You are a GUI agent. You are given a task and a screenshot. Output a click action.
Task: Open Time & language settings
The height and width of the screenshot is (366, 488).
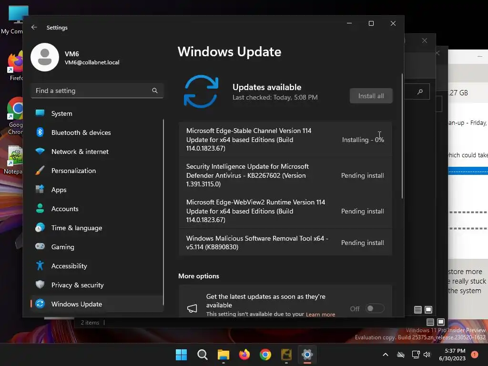(97, 228)
